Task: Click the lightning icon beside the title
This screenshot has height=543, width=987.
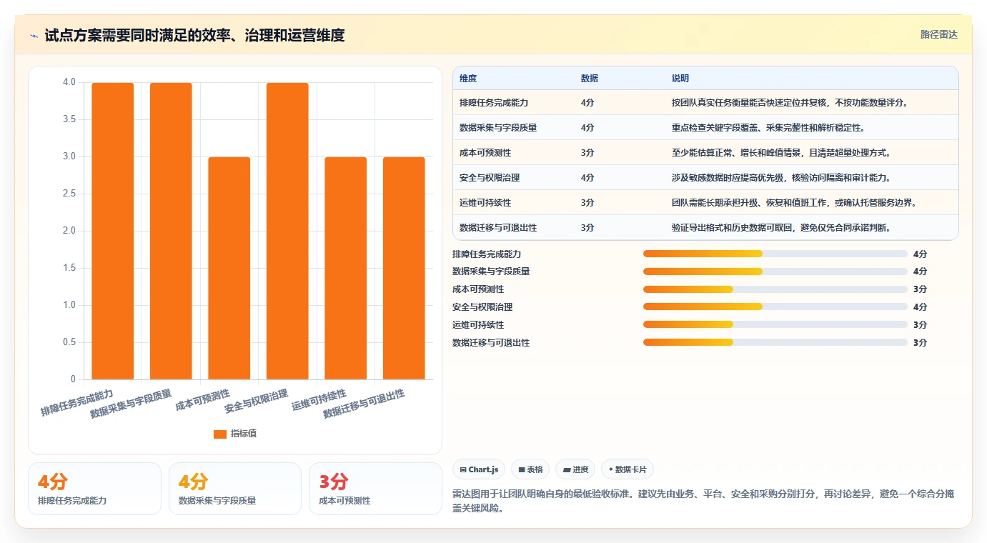Action: click(34, 36)
